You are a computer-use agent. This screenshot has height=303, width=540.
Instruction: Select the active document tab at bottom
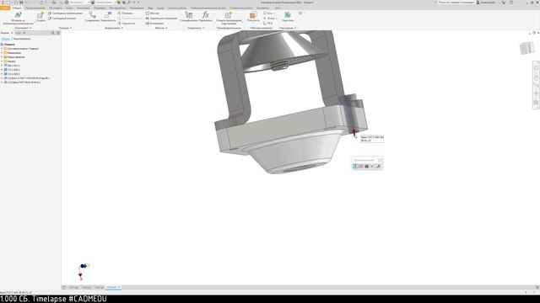pos(112,287)
